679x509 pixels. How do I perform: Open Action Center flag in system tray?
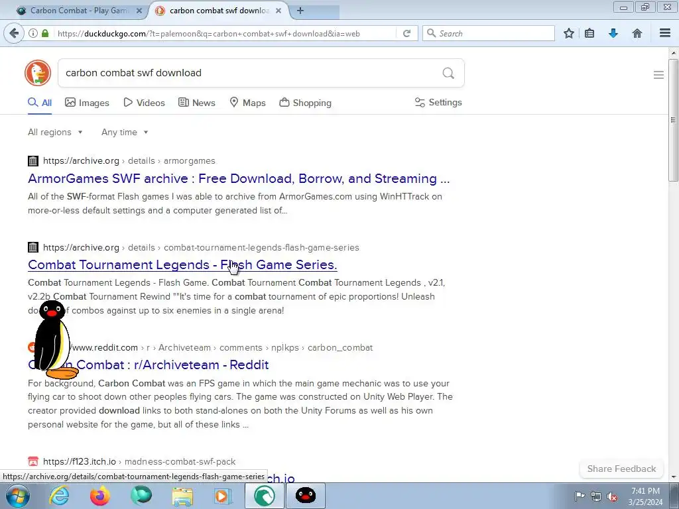(x=580, y=496)
